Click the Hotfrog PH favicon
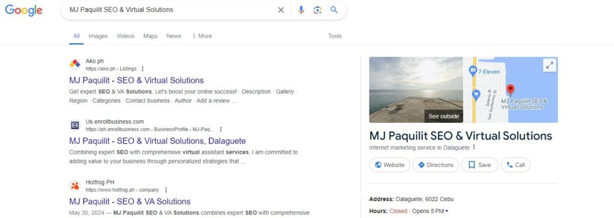 (75, 186)
